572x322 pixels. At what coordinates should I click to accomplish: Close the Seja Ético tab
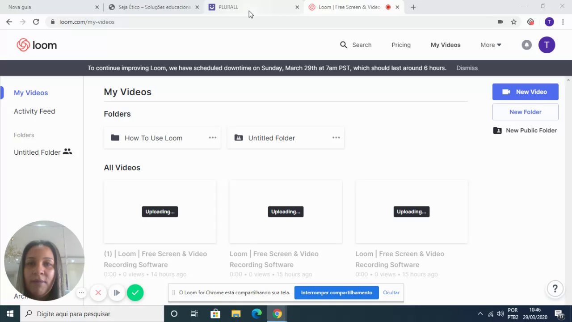(x=197, y=7)
